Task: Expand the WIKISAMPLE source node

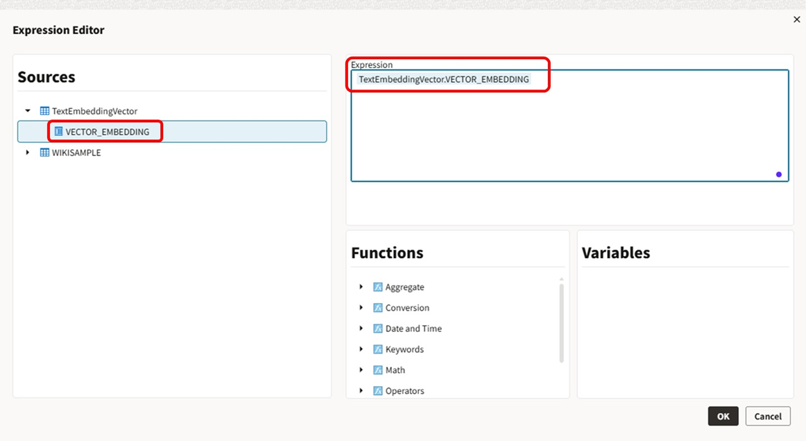Action: click(28, 153)
